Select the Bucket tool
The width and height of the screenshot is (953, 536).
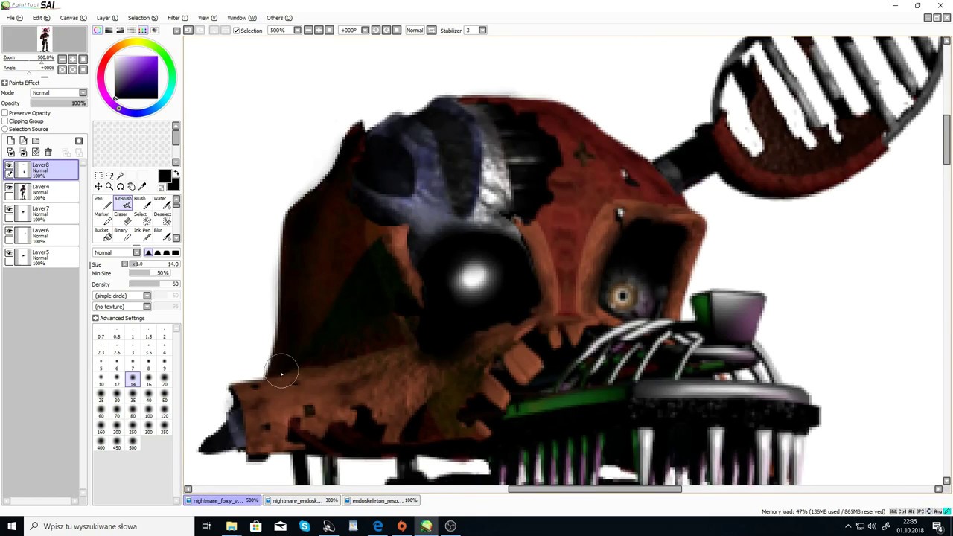(101, 234)
